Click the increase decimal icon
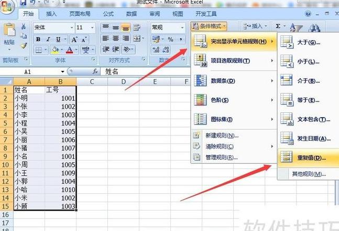Image resolution: width=339 pixels, height=231 pixels. 156,50
